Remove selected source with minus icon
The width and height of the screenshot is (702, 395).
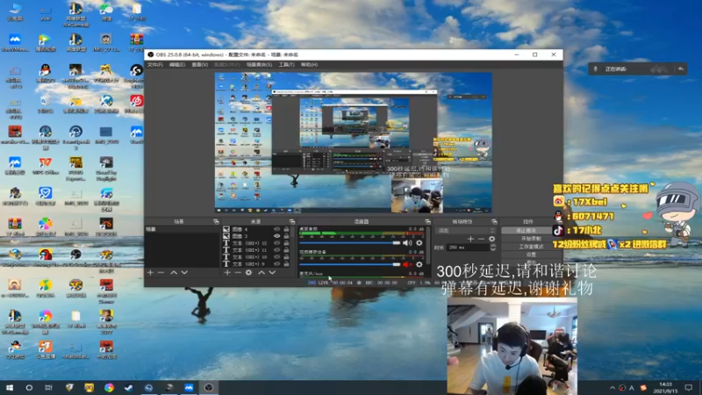tap(238, 272)
